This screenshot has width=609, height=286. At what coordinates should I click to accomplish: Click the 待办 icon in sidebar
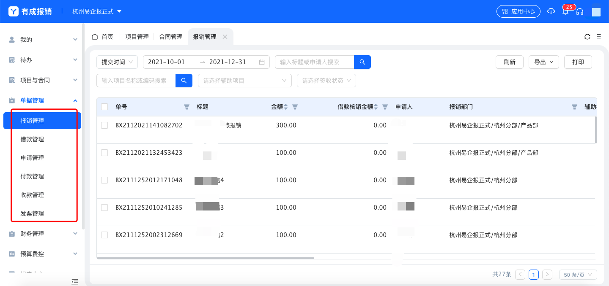click(x=12, y=60)
